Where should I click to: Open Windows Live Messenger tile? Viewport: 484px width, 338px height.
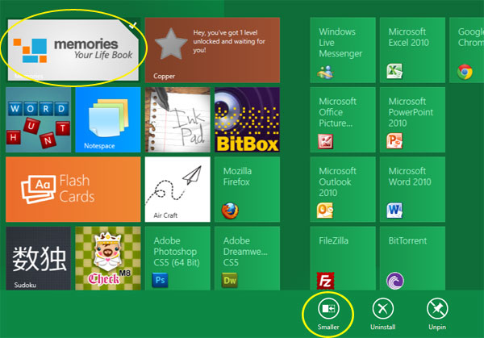343,50
